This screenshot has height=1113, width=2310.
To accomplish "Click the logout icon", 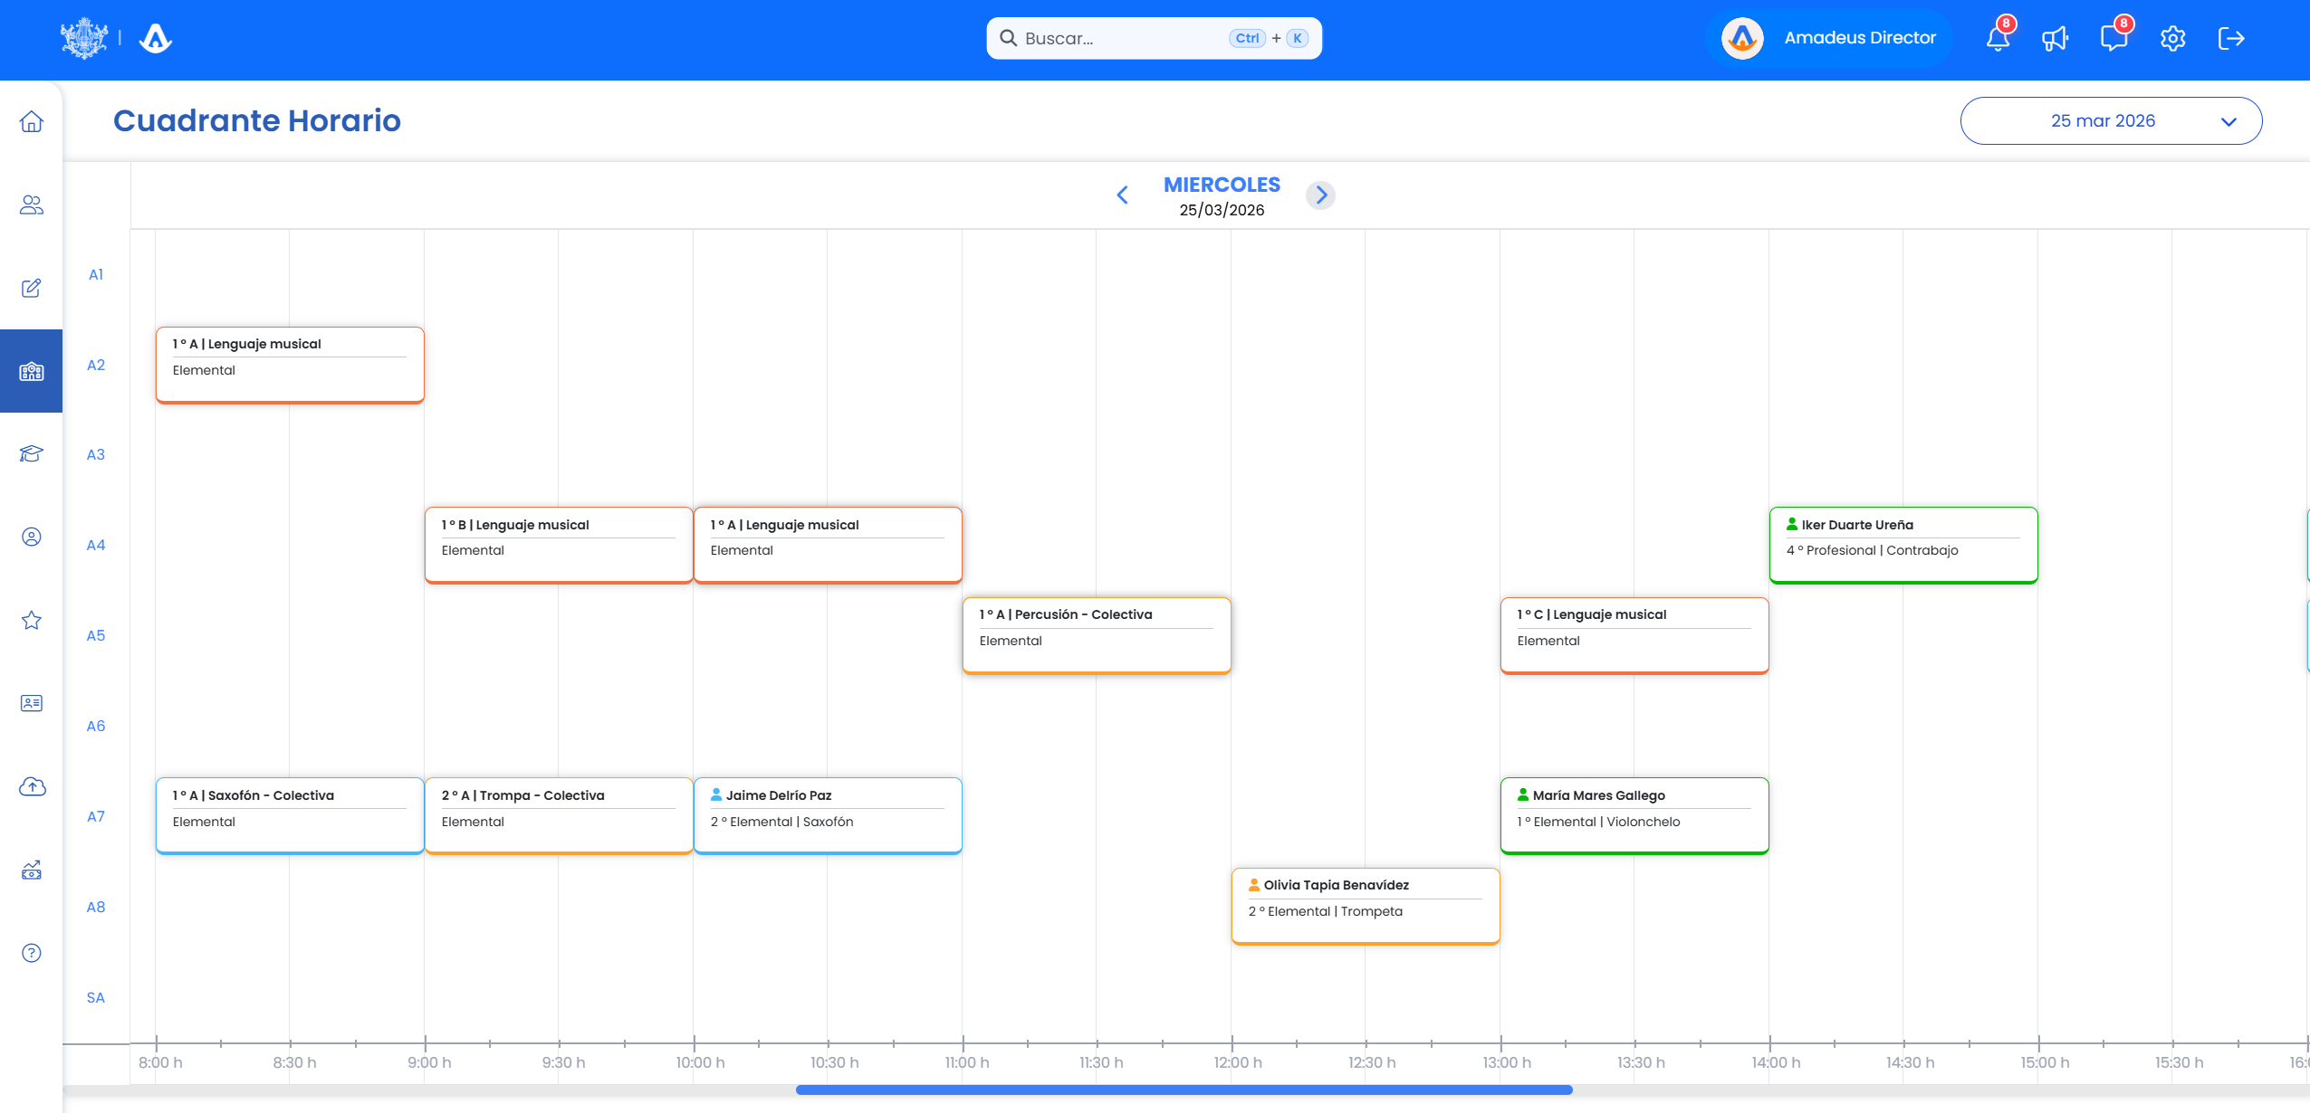I will (2231, 38).
